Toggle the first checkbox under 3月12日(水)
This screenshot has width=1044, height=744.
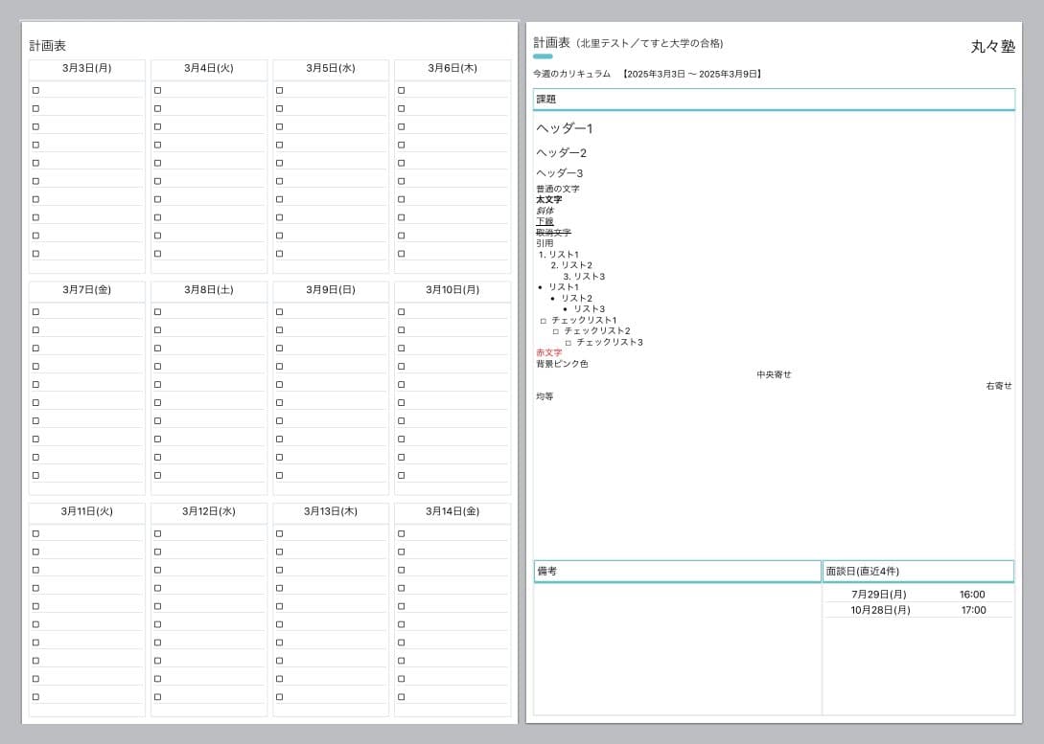(157, 533)
